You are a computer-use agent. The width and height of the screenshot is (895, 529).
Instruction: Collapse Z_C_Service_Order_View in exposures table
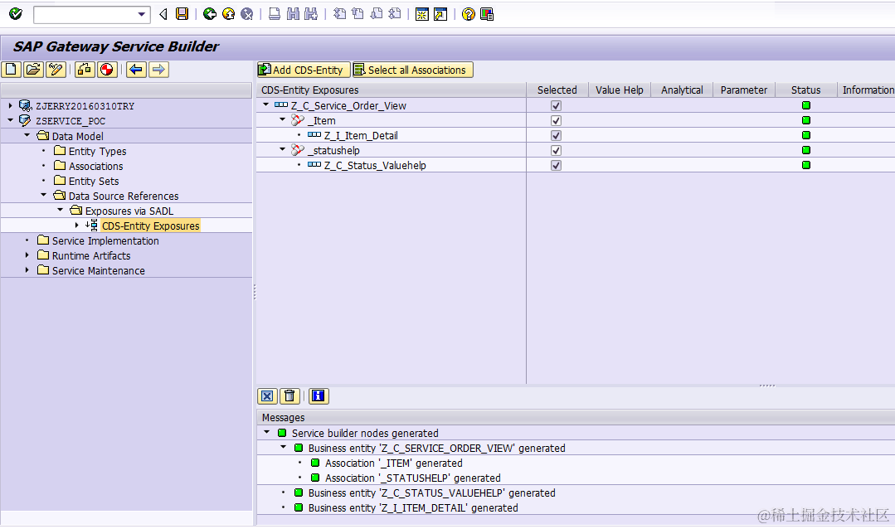(x=266, y=105)
